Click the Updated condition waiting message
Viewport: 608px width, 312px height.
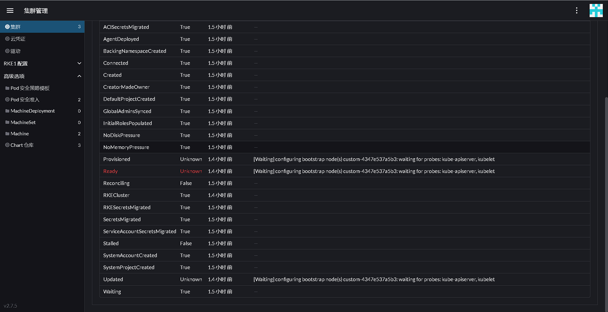(x=374, y=279)
